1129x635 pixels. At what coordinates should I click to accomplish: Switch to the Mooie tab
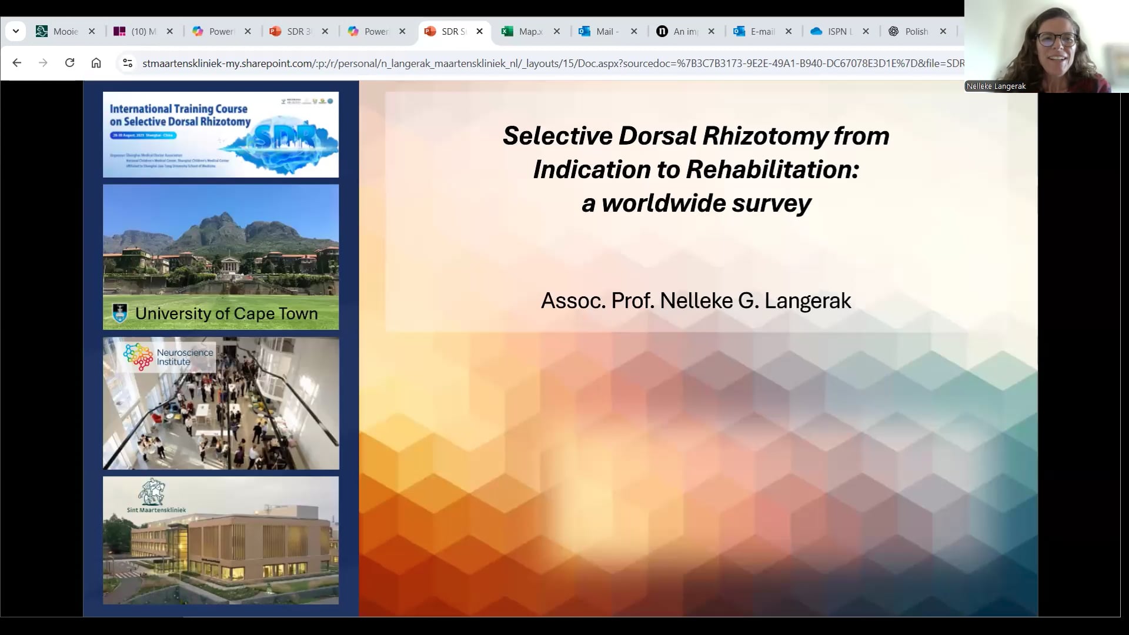pos(65,31)
